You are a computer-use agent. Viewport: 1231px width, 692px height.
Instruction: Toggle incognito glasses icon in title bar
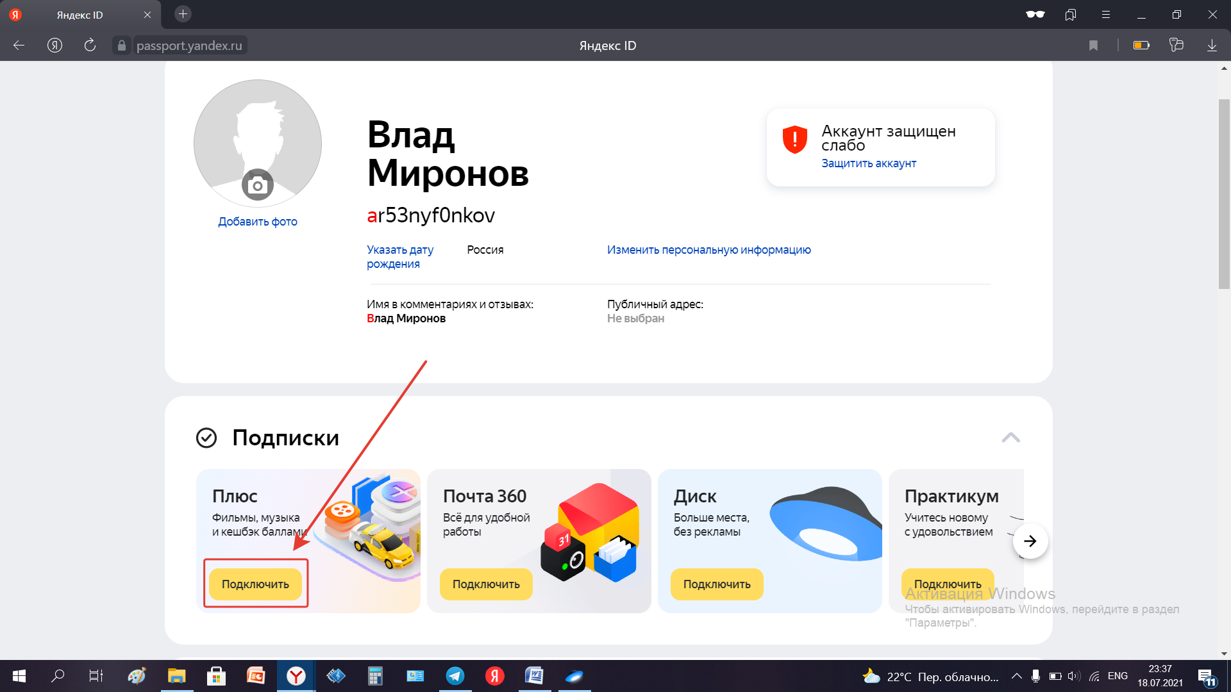[1035, 15]
